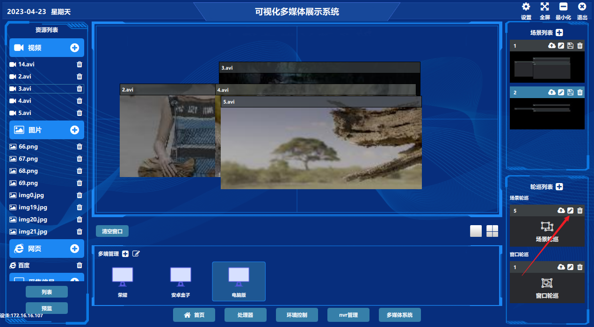Open the 处理器 tab
Image resolution: width=594 pixels, height=327 pixels.
(x=246, y=315)
